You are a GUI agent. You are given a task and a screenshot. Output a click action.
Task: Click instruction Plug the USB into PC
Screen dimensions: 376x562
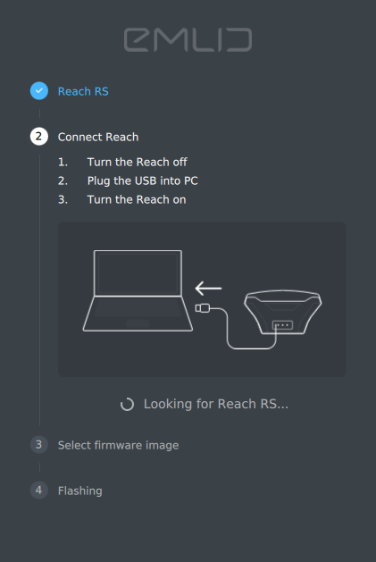pos(142,180)
